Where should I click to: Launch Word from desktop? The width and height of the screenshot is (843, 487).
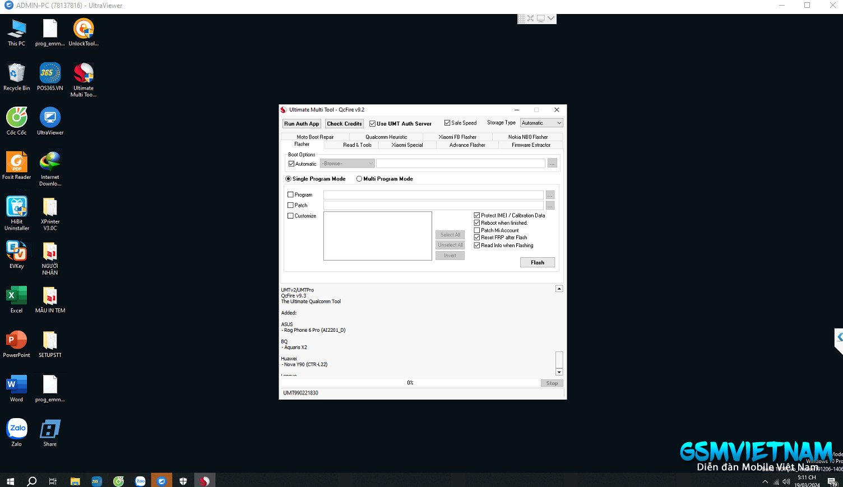point(17,388)
